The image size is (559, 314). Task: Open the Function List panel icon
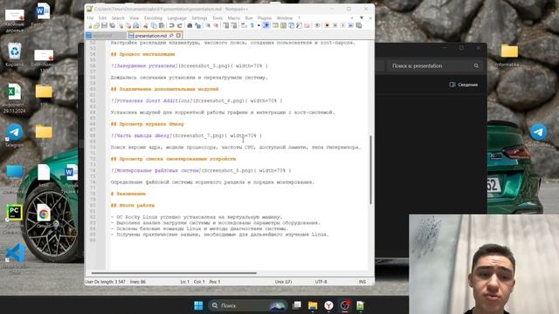[x=299, y=25]
